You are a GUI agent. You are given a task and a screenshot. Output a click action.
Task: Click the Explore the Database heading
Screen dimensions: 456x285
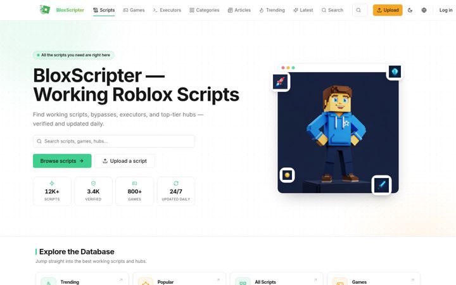pyautogui.click(x=77, y=251)
